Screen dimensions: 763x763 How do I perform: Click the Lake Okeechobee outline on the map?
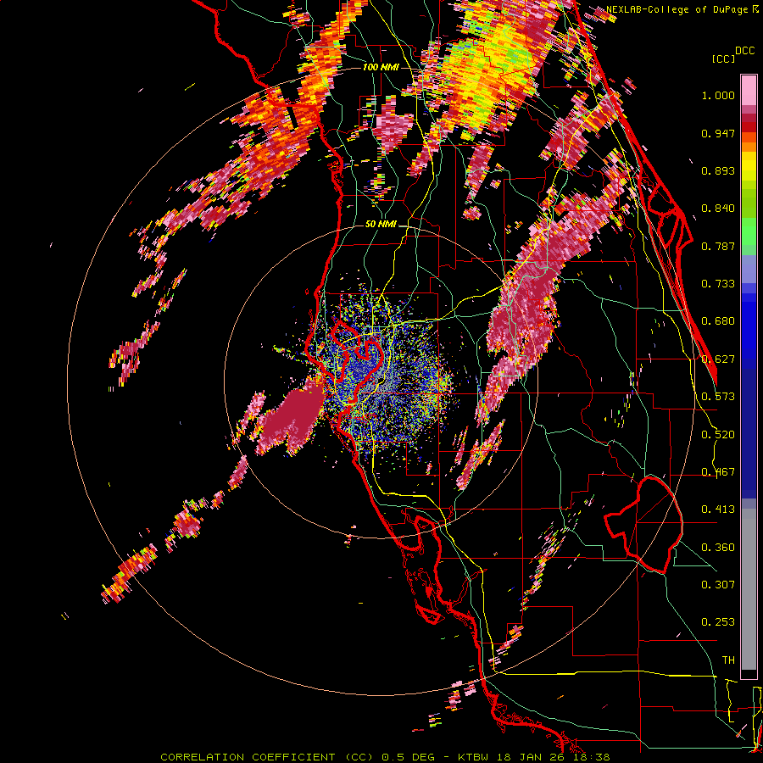coord(643,525)
